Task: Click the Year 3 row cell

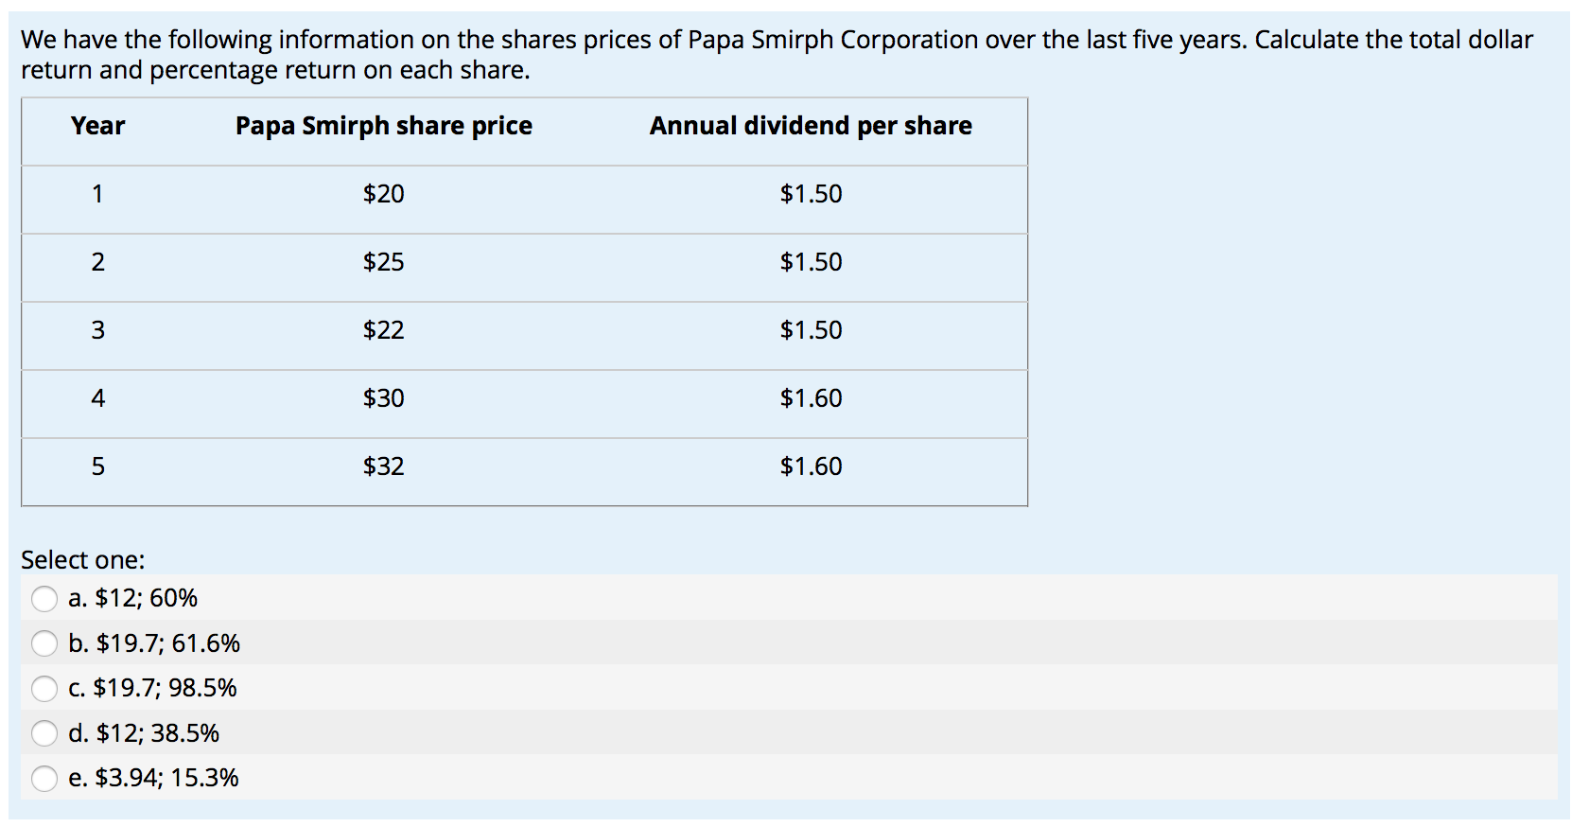Action: click(97, 330)
